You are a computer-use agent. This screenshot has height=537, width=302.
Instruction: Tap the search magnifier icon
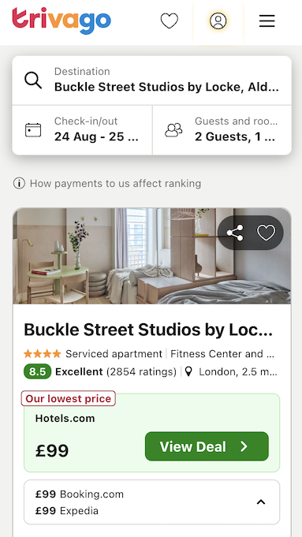[x=33, y=80]
